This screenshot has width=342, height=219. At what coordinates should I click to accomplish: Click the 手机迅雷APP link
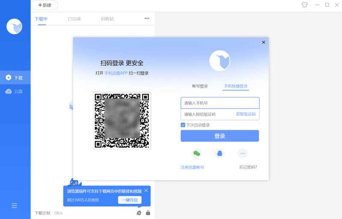[116, 73]
